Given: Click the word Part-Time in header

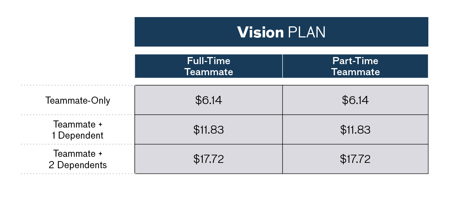Looking at the screenshot, I should pyautogui.click(x=355, y=61).
